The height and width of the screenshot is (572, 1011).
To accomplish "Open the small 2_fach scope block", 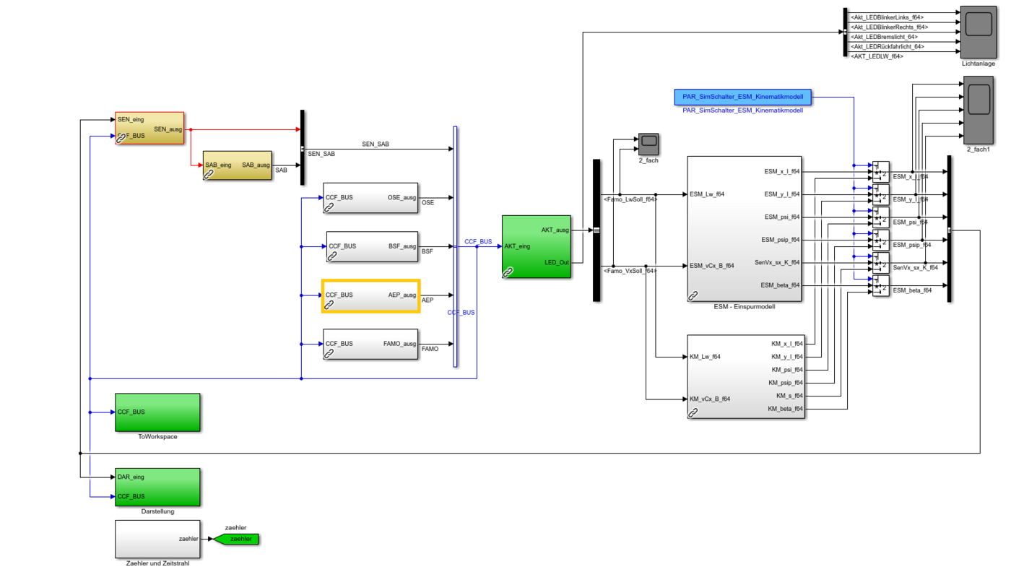I will click(x=648, y=144).
